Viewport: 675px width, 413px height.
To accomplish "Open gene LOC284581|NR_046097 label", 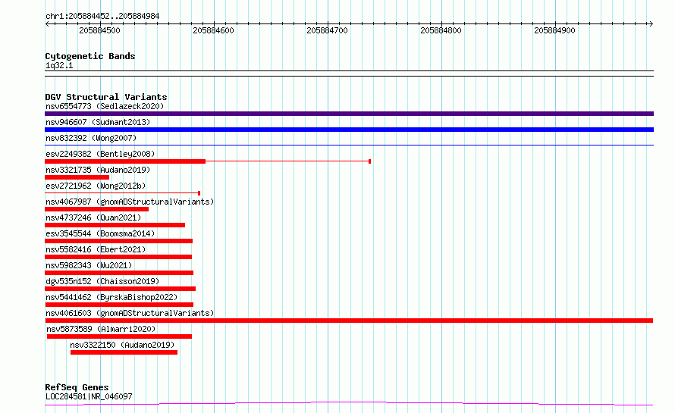I will tap(89, 396).
